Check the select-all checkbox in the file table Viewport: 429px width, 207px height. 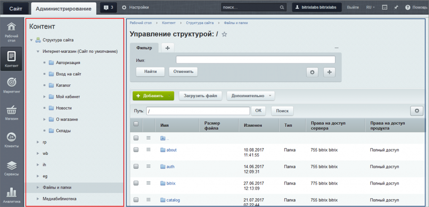(136, 124)
